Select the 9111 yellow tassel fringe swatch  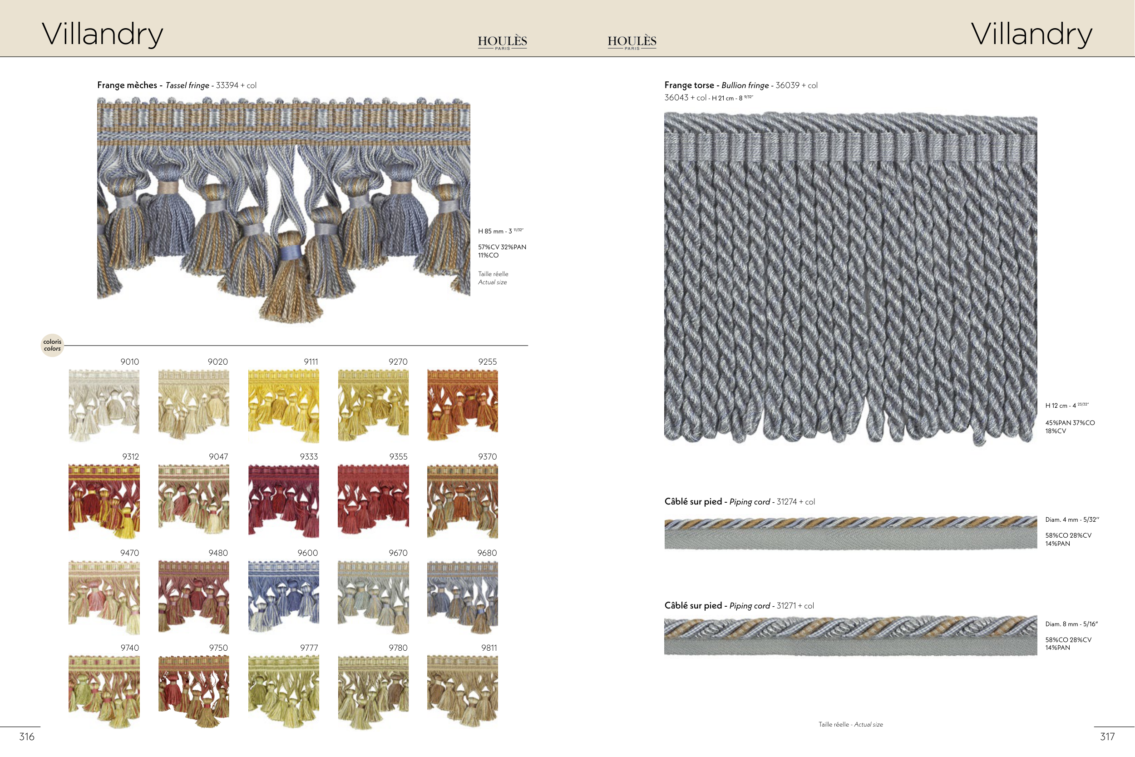coord(283,405)
